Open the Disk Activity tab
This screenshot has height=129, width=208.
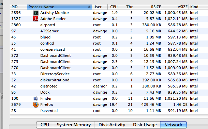(x=112, y=125)
